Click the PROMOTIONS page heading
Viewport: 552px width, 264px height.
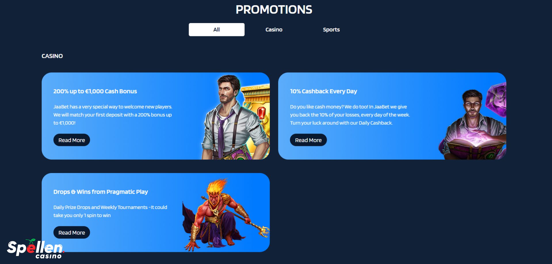[274, 10]
